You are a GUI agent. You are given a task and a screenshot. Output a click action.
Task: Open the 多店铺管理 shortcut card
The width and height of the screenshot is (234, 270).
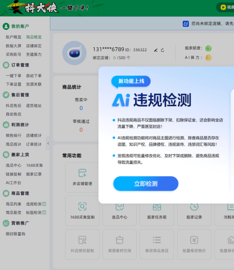[82, 177]
